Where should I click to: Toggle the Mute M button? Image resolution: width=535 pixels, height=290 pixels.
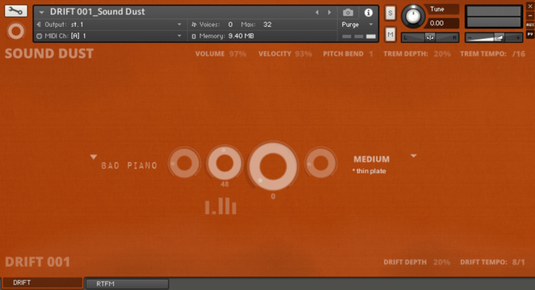click(390, 34)
